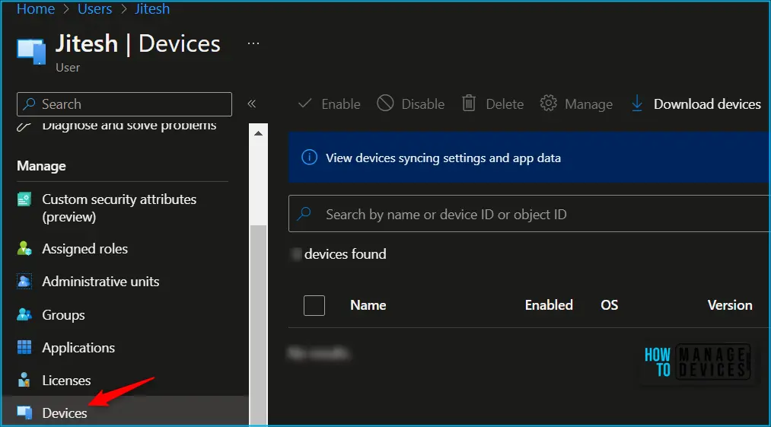Click the Devices sidebar icon
The height and width of the screenshot is (427, 771).
pyautogui.click(x=24, y=412)
